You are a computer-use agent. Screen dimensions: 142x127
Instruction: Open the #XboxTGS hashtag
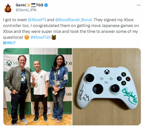(x=41, y=37)
